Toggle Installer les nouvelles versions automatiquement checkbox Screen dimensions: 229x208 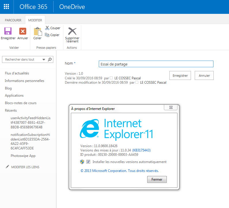tap(88, 162)
